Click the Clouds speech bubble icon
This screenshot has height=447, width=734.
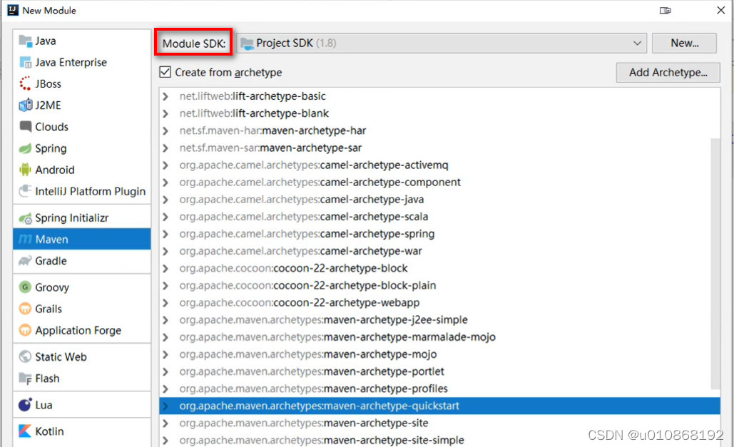(x=25, y=126)
